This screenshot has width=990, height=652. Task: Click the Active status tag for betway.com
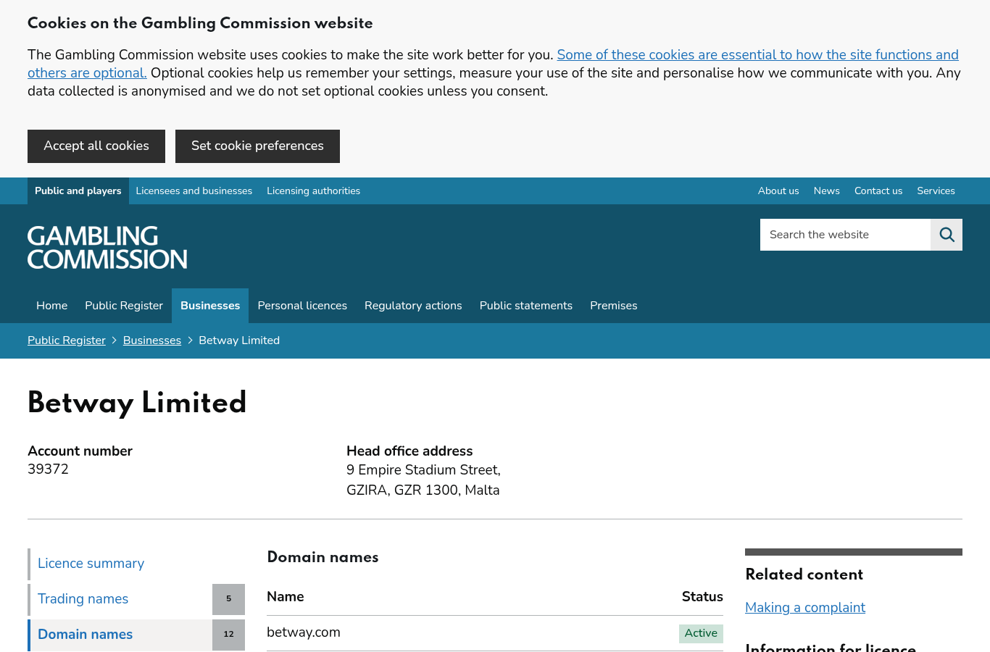[701, 633]
